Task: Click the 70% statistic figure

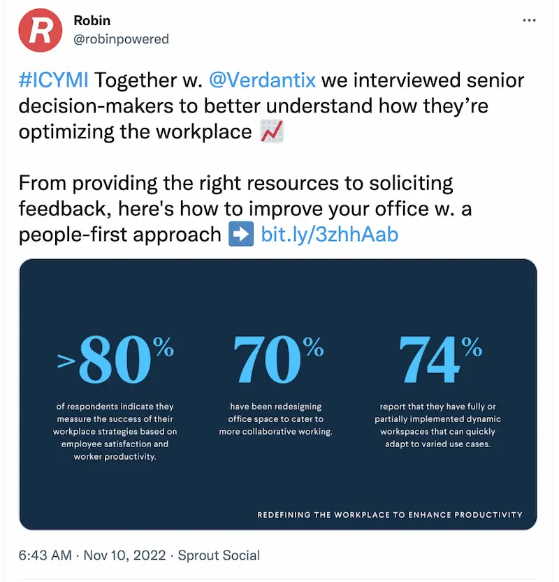Action: pos(277,359)
